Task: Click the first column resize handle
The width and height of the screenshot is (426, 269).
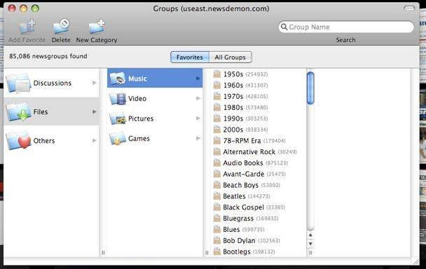Action: coord(103,252)
